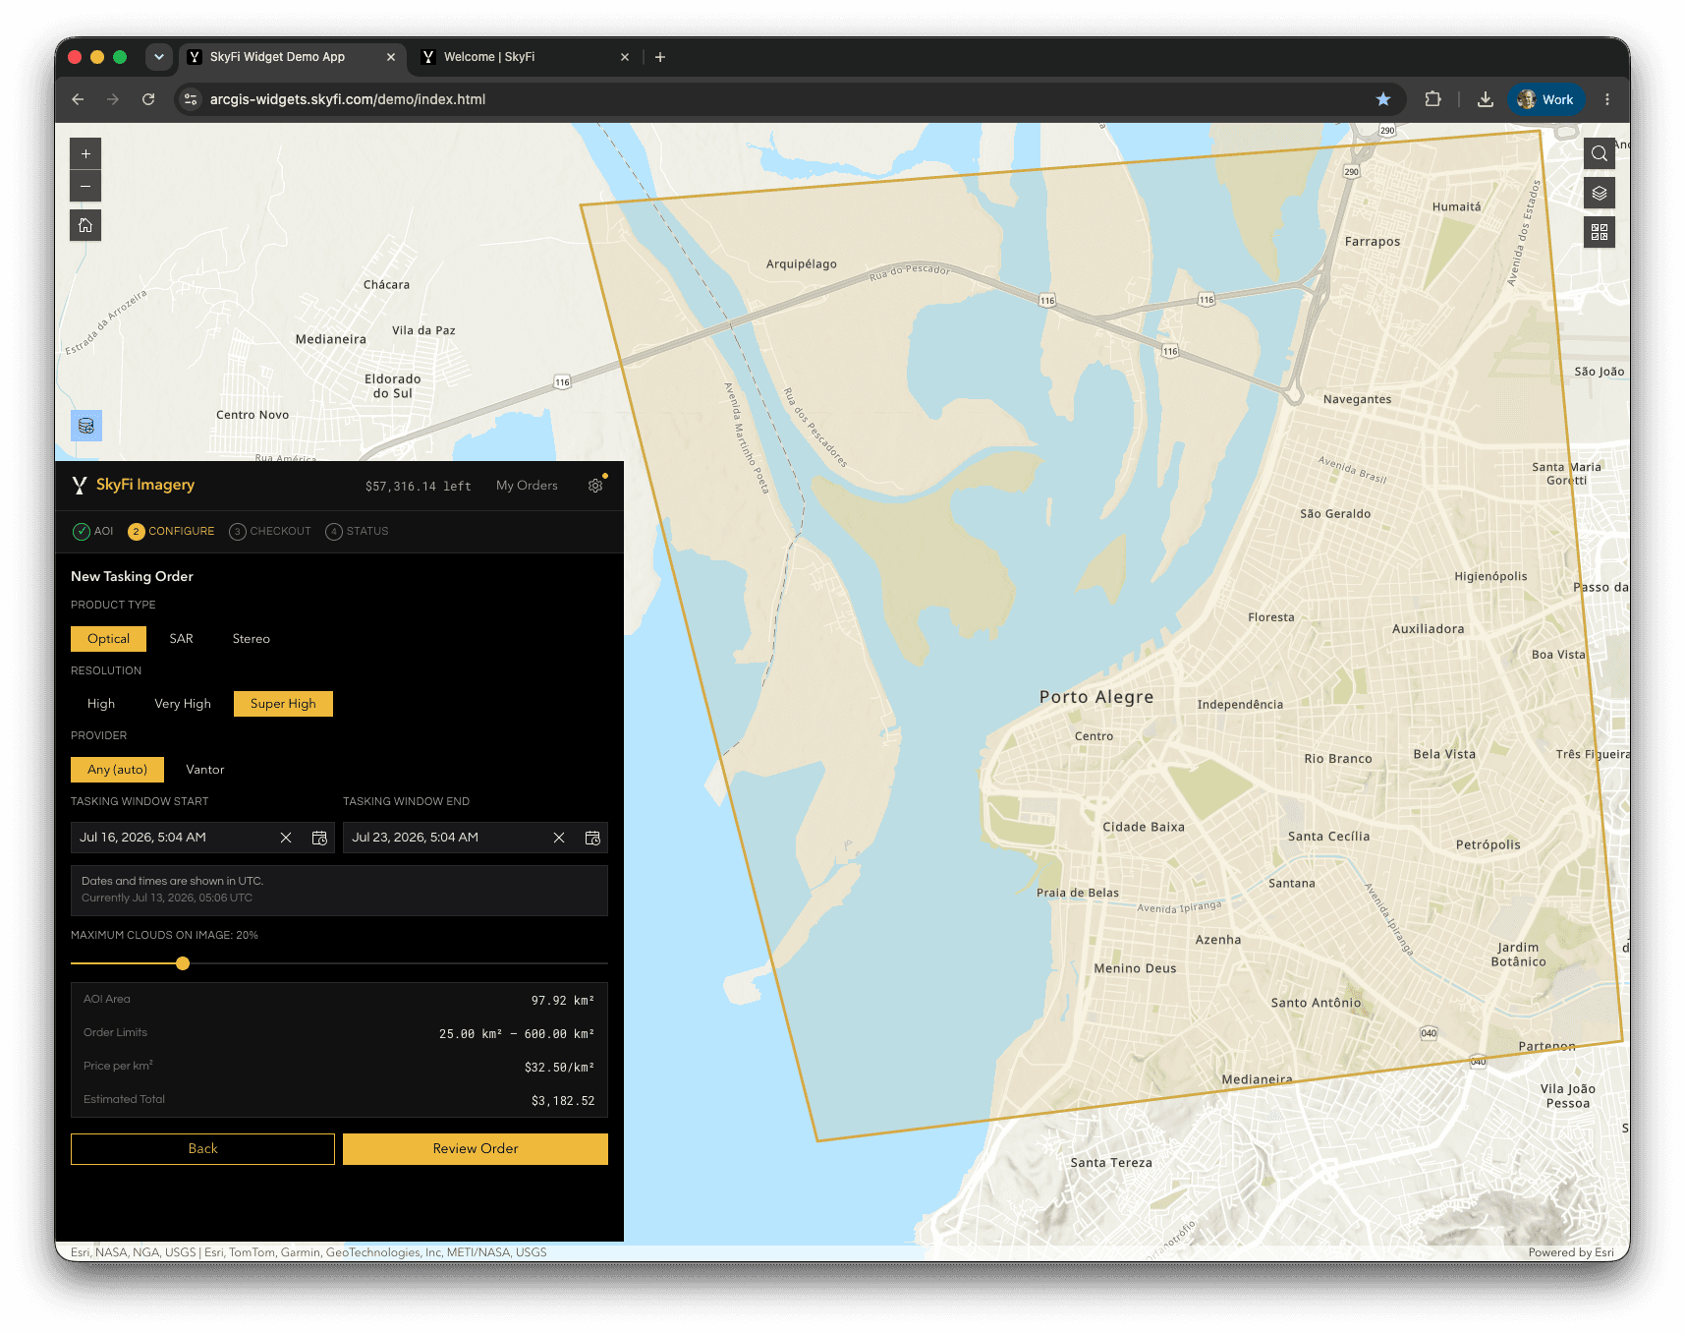Choose Very High resolution
This screenshot has height=1334, width=1685.
click(183, 704)
